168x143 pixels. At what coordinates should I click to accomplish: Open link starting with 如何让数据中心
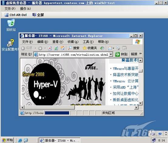(x=126, y=94)
